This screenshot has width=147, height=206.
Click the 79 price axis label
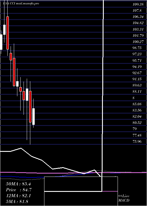(x=135, y=129)
